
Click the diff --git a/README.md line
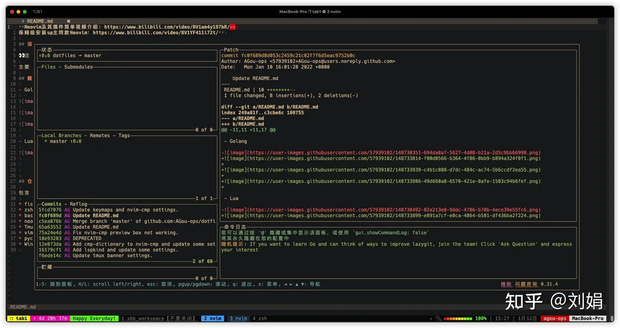(270, 107)
